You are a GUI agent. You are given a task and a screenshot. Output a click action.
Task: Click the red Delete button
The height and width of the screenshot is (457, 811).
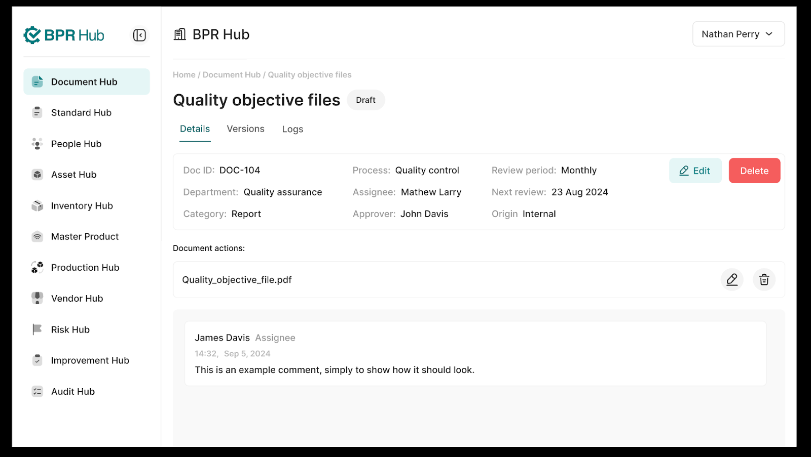click(754, 171)
